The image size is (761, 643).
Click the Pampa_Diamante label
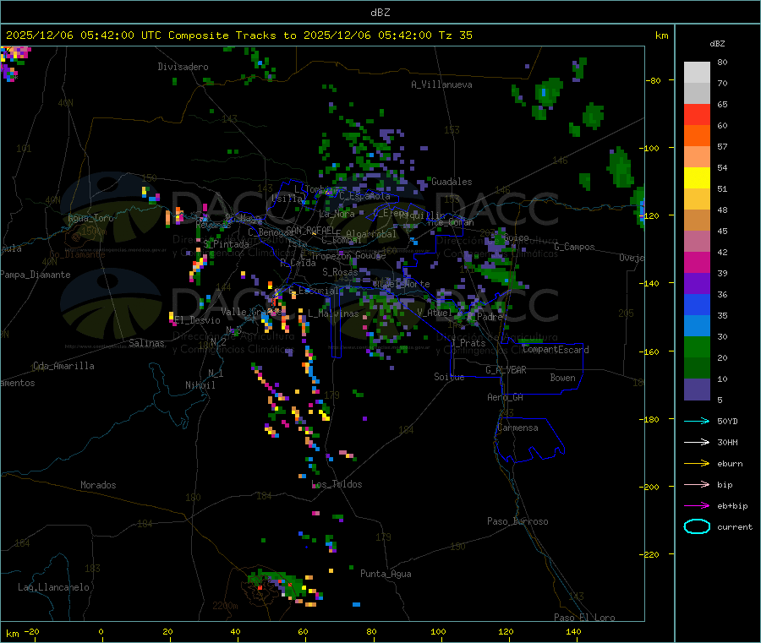(36, 275)
